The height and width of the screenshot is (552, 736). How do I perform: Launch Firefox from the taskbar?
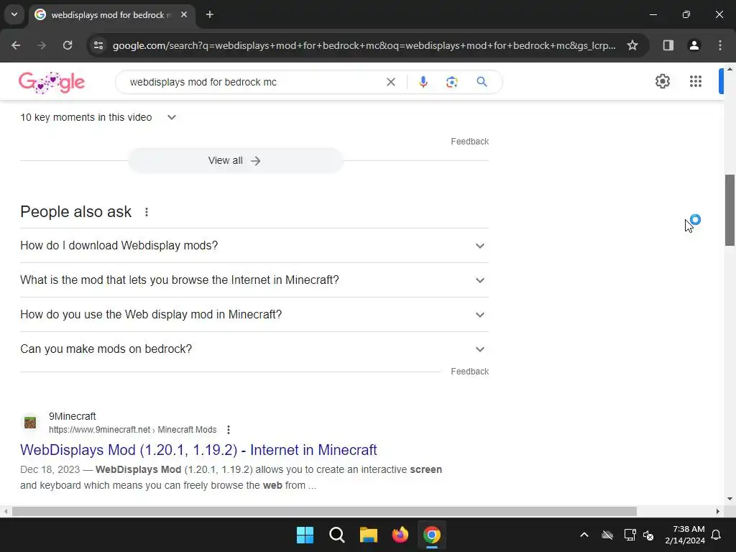(400, 535)
